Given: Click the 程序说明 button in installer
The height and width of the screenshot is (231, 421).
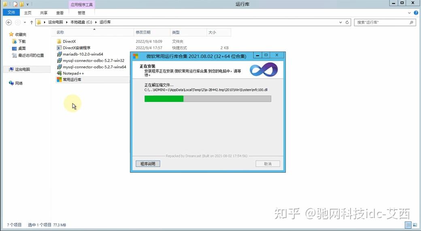Looking at the screenshot, I should tap(148, 164).
